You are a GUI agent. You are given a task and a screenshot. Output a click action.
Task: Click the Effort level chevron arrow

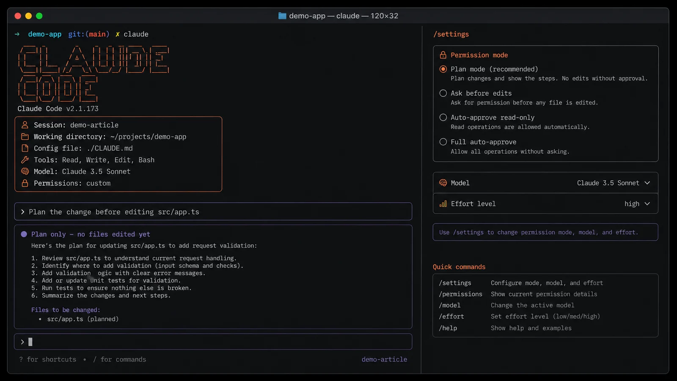pos(647,204)
